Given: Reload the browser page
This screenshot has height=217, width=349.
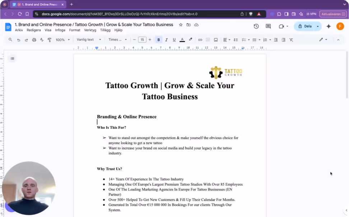Looking at the screenshot, I should [20, 14].
